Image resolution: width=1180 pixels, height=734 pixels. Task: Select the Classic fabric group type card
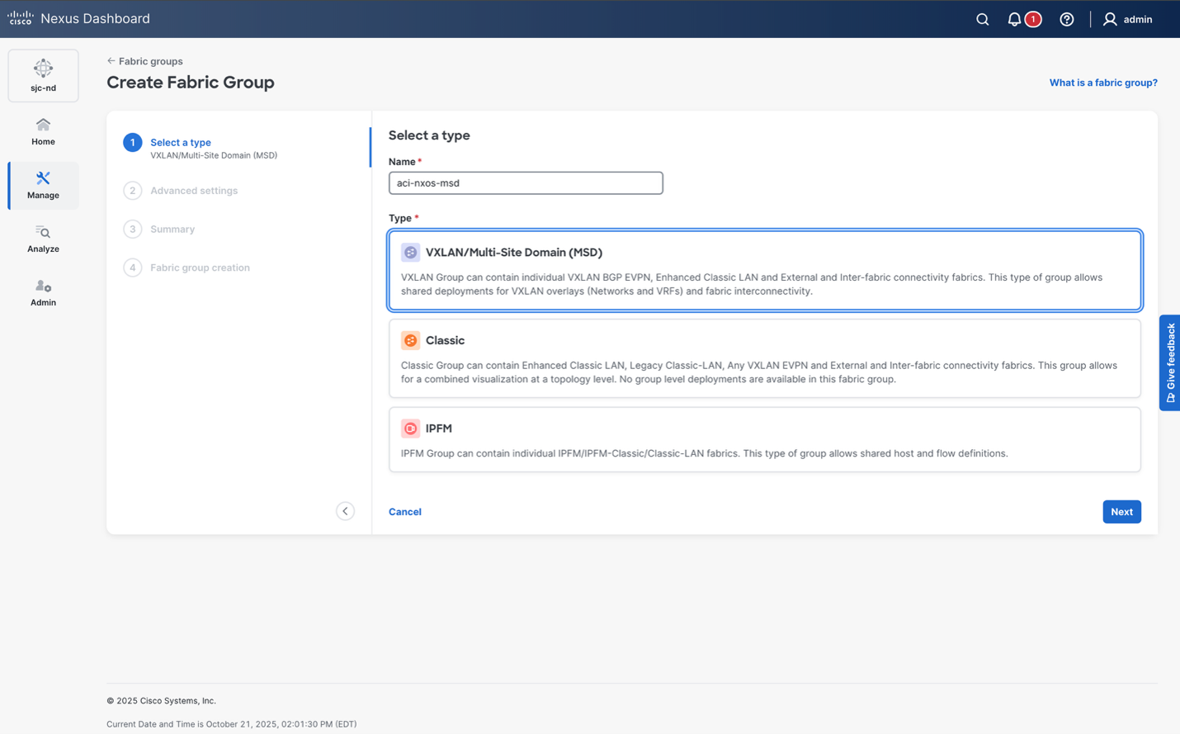764,358
